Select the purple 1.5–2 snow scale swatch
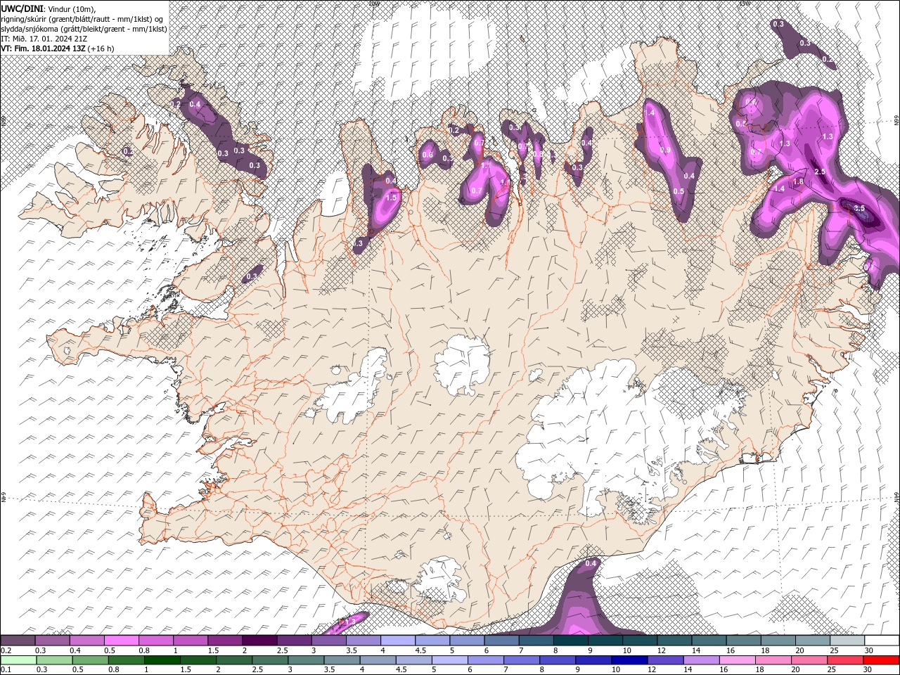This screenshot has width=900, height=675. click(225, 640)
